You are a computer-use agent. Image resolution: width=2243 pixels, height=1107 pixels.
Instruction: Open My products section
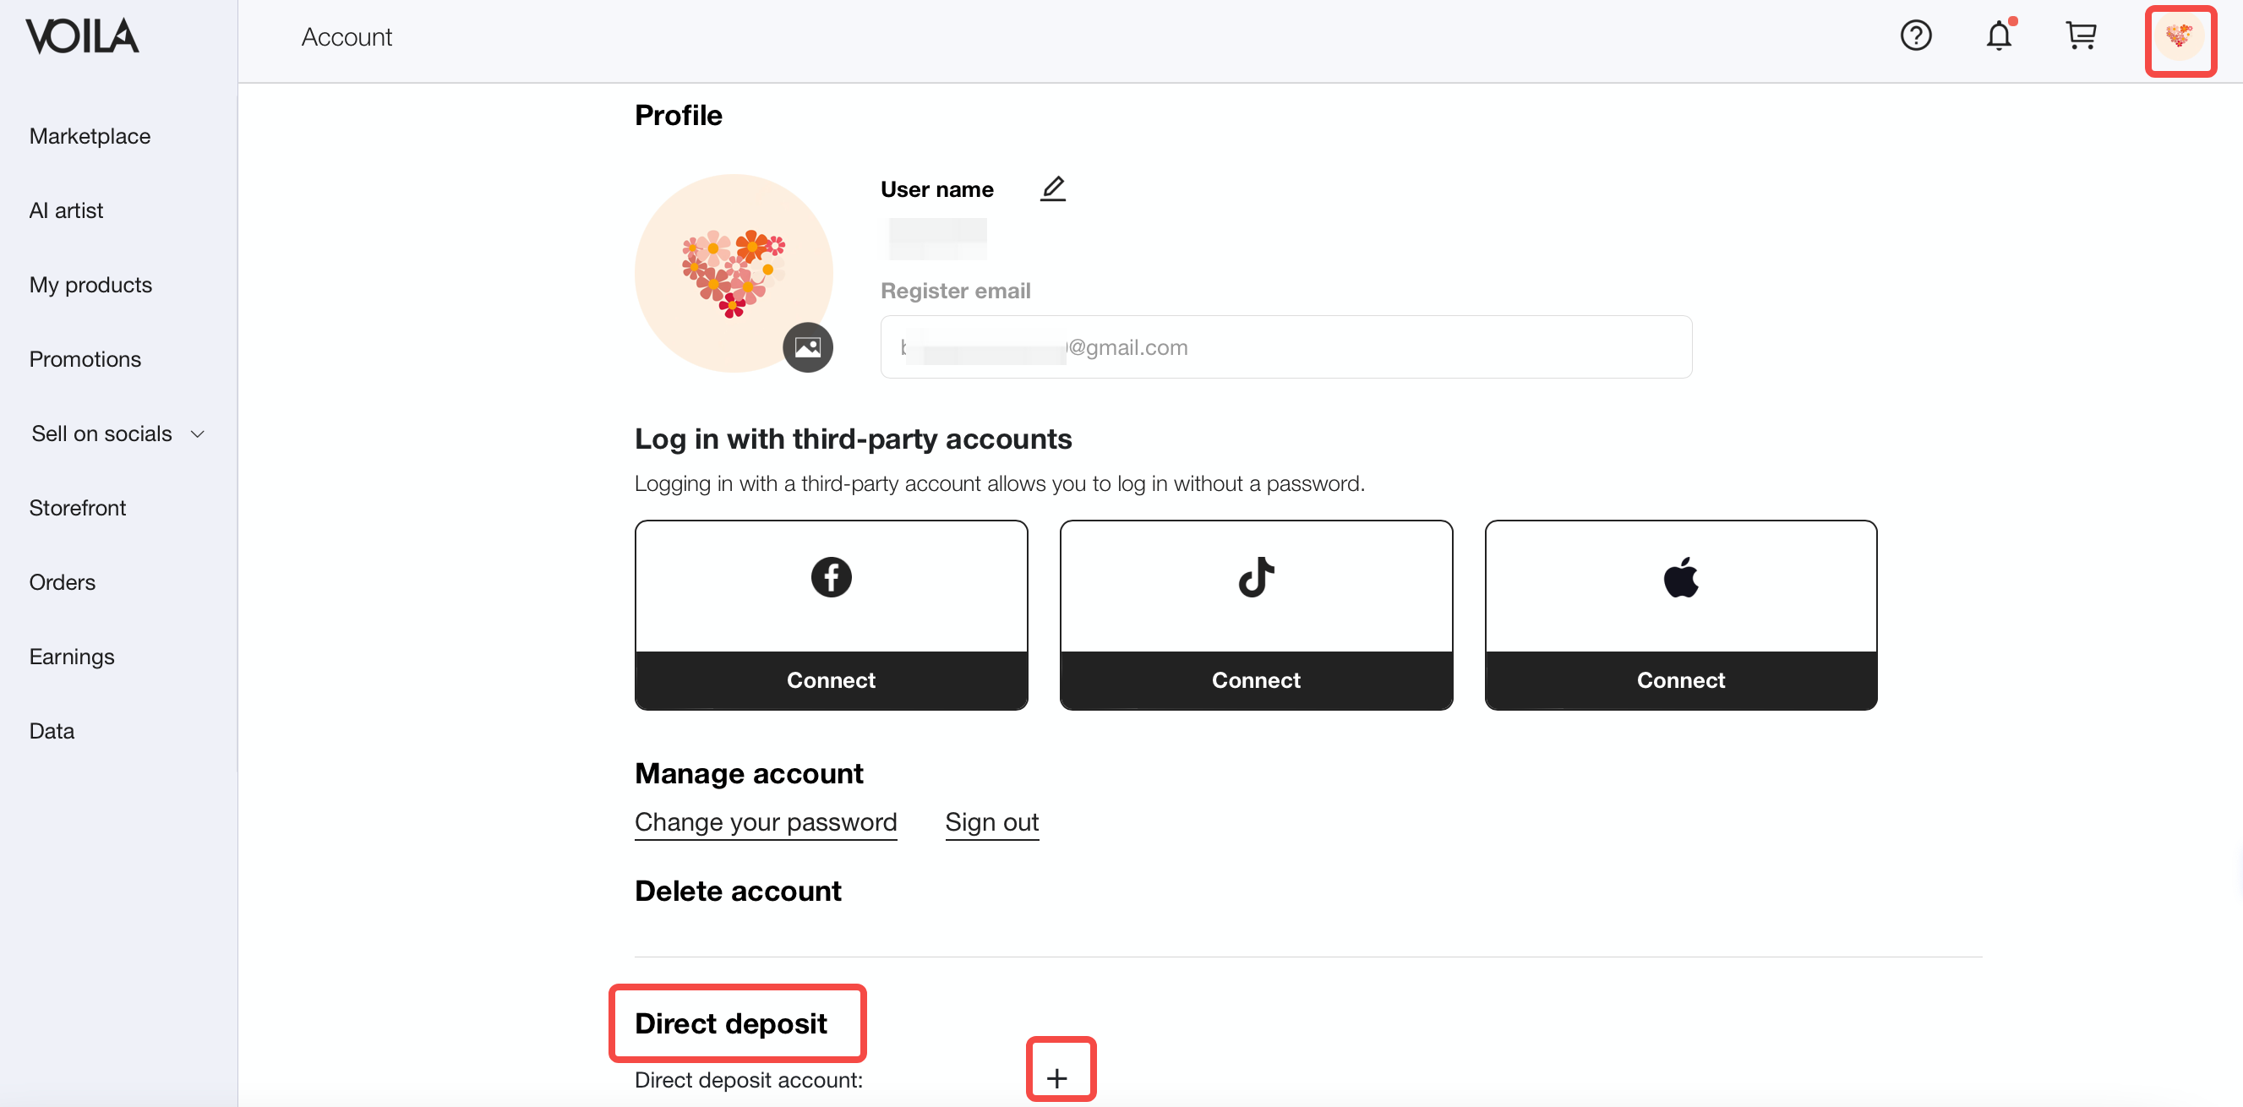(90, 285)
